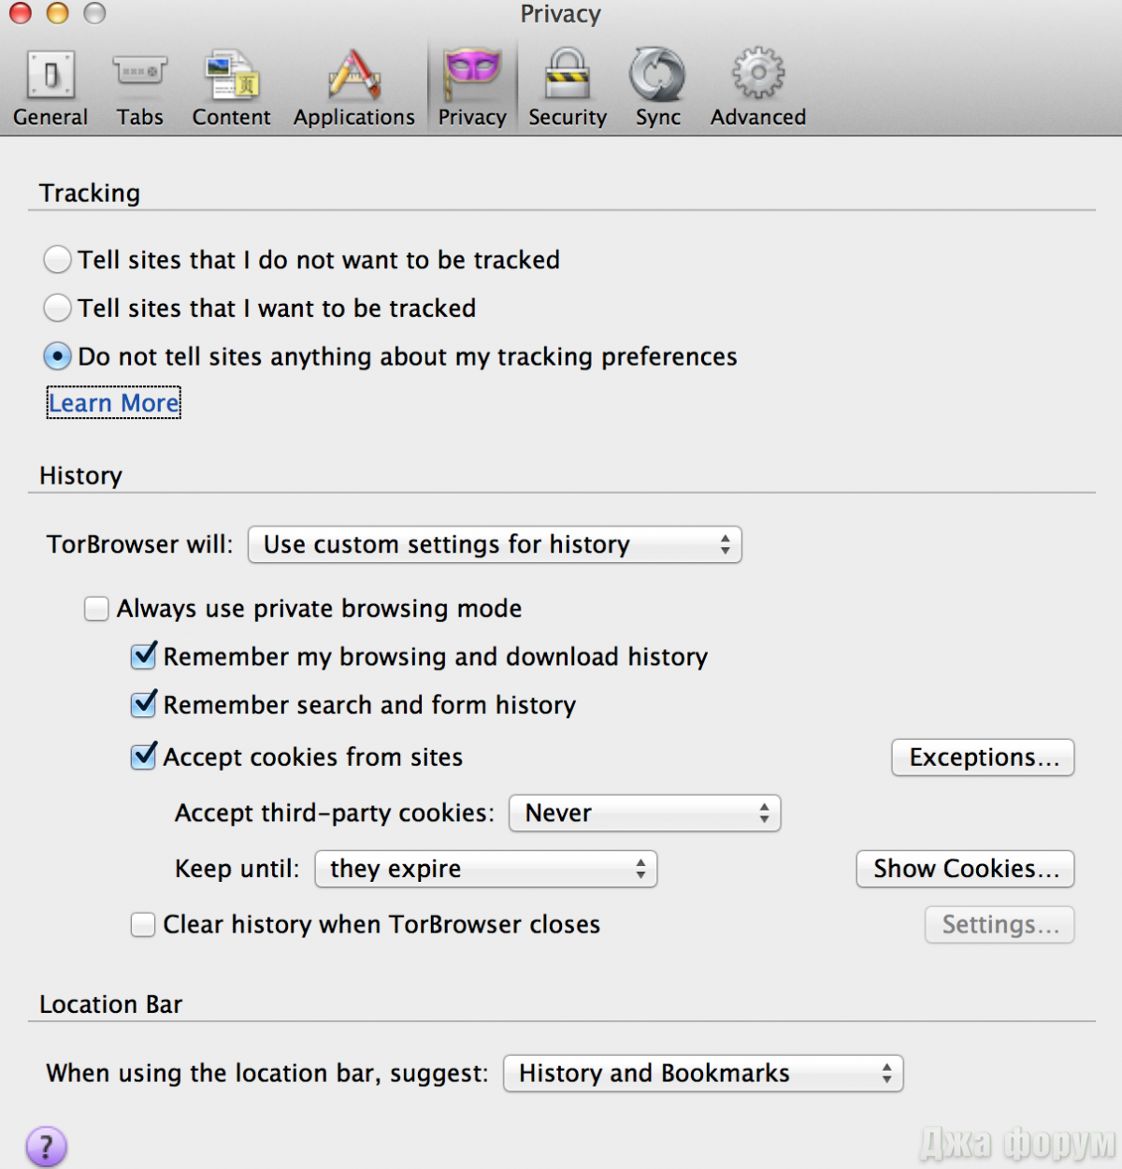Open 'Accept third-party cookies' Never dropdown
The height and width of the screenshot is (1169, 1122).
pyautogui.click(x=644, y=813)
